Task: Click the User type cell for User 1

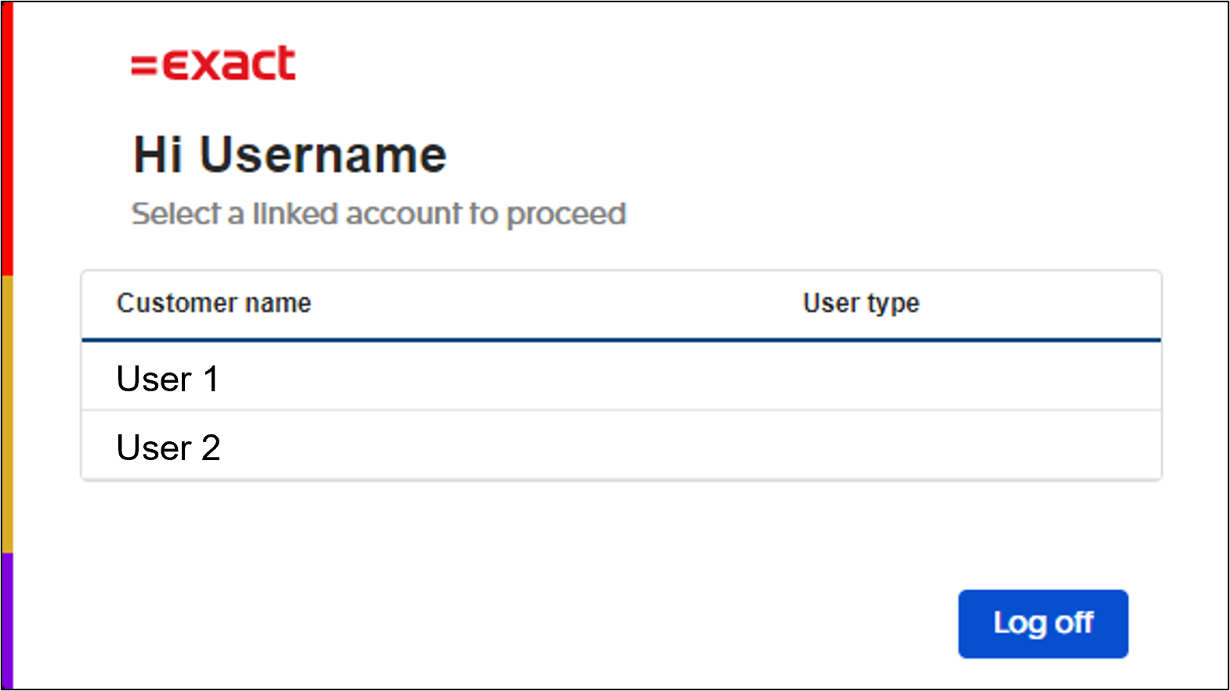Action: (861, 379)
